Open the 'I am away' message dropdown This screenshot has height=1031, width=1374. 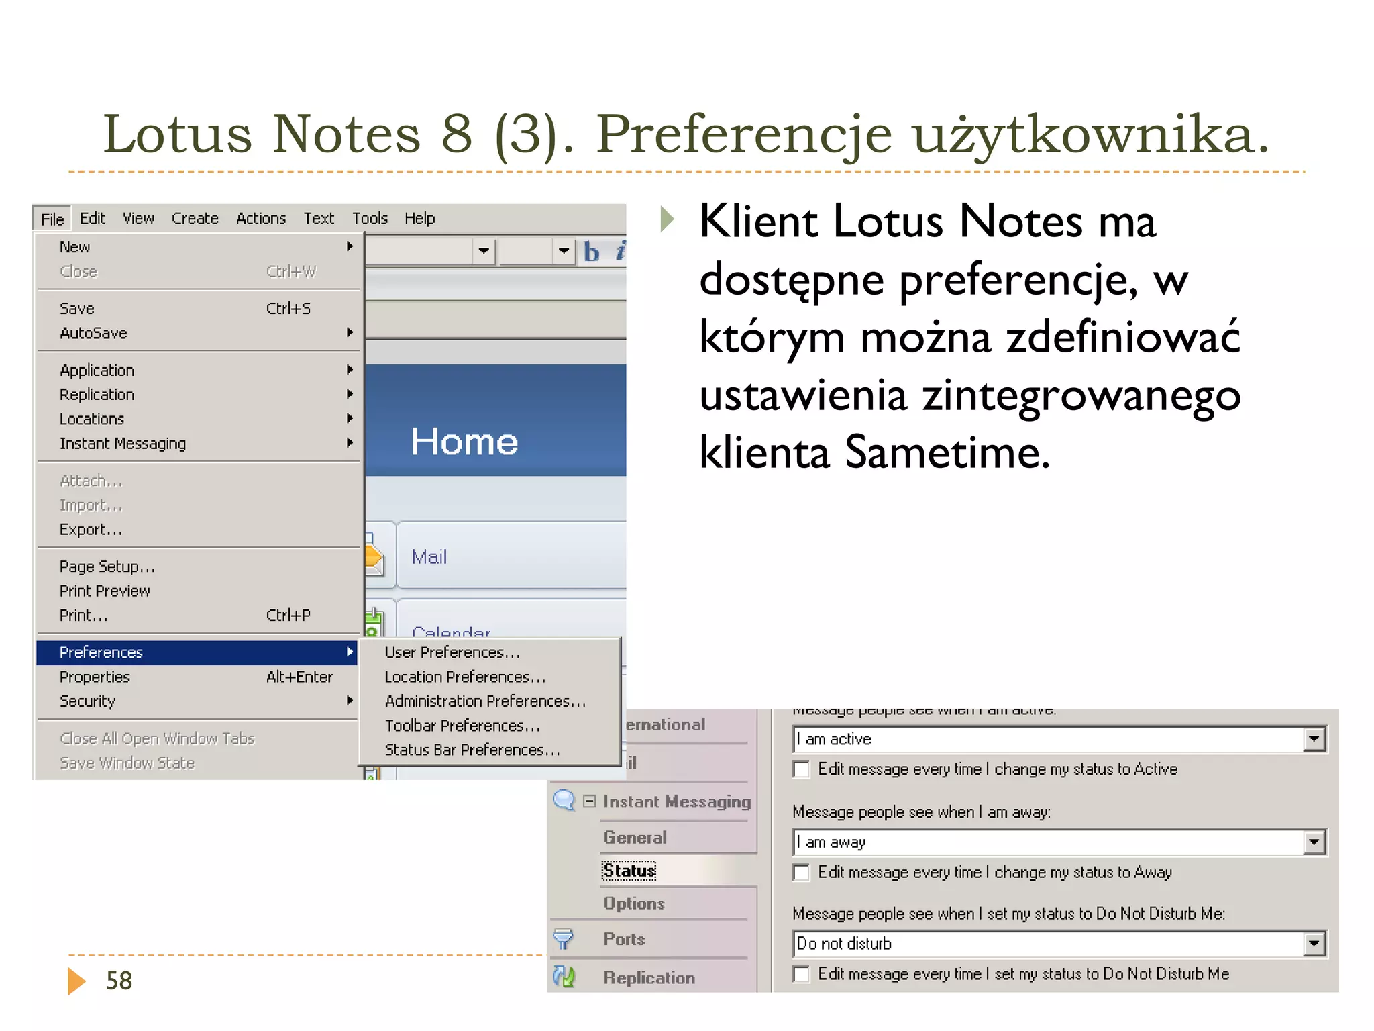pos(1314,842)
